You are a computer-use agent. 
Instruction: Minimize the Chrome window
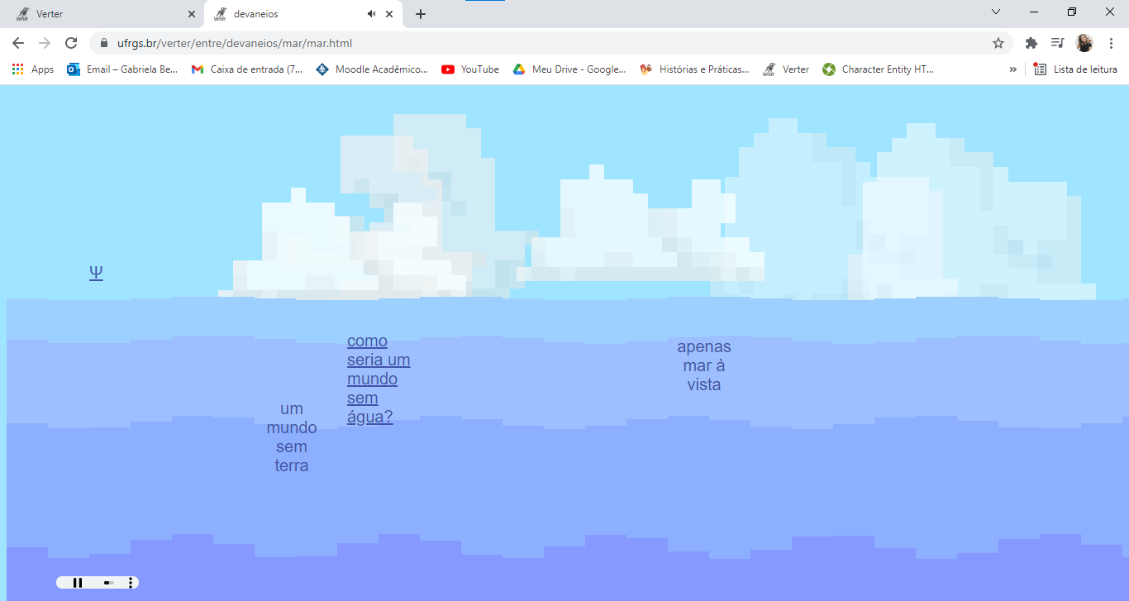[x=1034, y=12]
